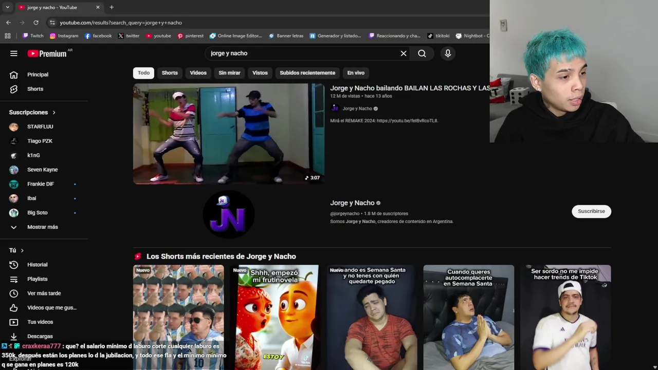Open the tab search dropdown arrow

7,7
